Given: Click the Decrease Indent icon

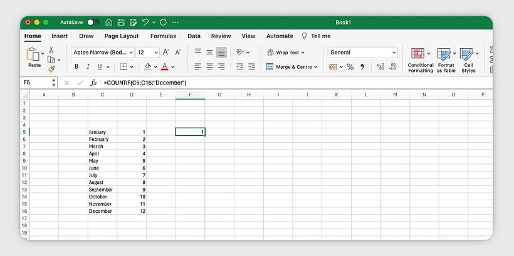Looking at the screenshot, I should point(240,67).
